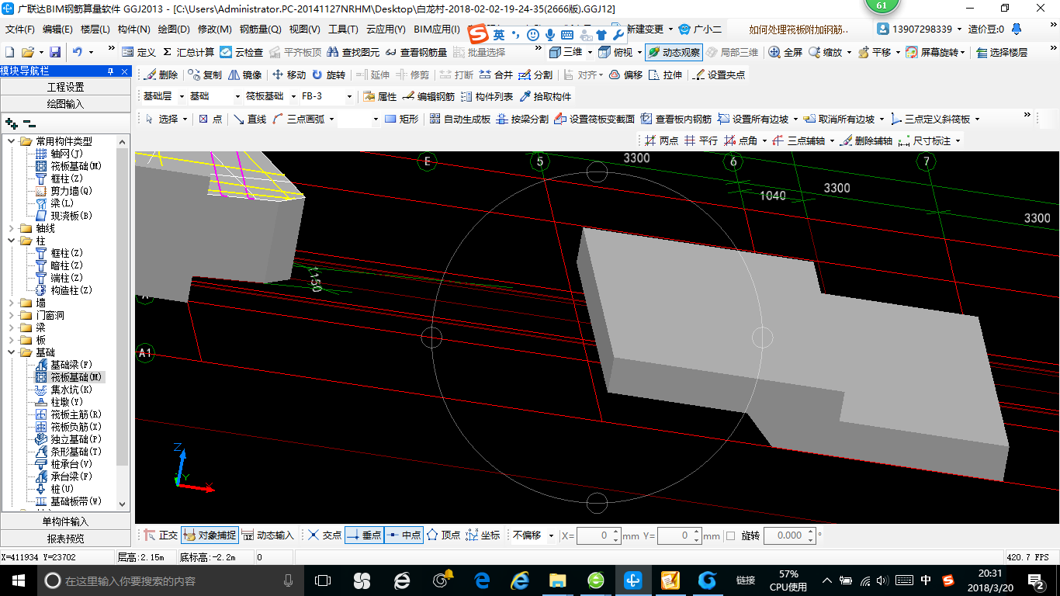The height and width of the screenshot is (596, 1060).
Task: Open the 构件列表 component list
Action: point(487,96)
